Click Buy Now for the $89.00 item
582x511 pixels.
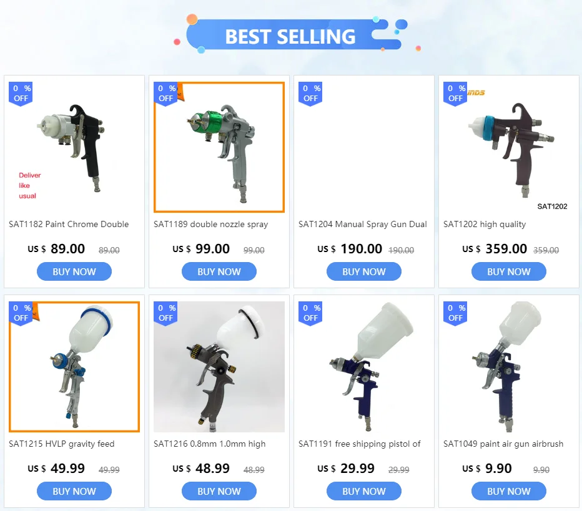74,271
